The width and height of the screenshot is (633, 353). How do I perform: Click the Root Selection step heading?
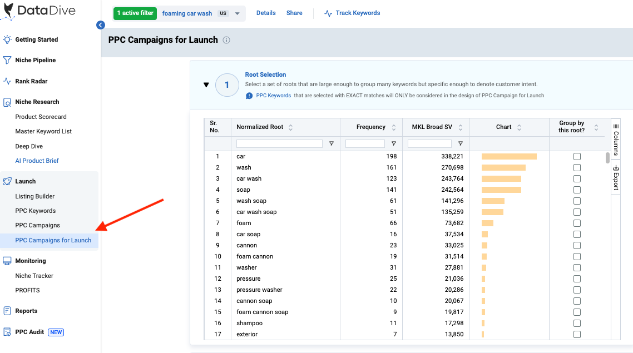coord(265,74)
